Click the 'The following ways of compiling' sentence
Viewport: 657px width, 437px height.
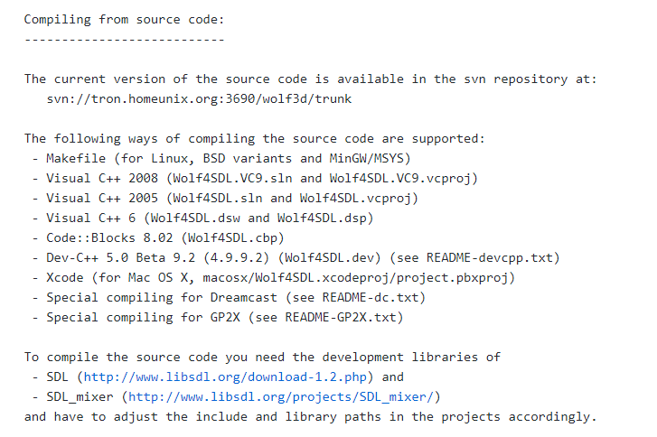(x=254, y=139)
